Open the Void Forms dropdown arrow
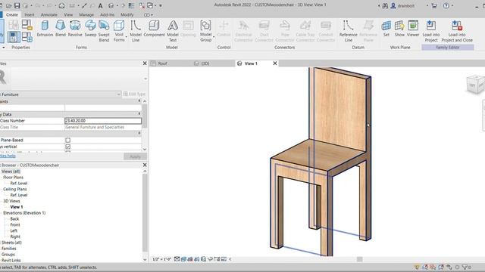The width and height of the screenshot is (485, 272). [127, 37]
